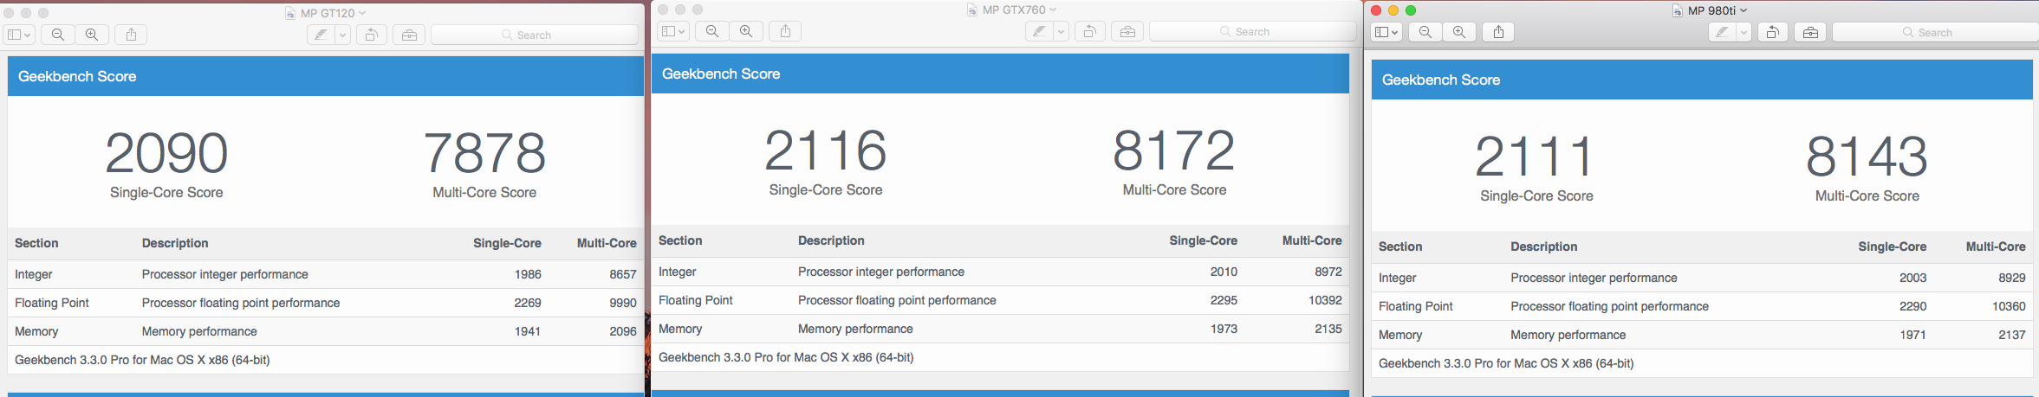Click Search field in MP 980ti window
This screenshot has width=2039, height=397.
pos(1935,32)
